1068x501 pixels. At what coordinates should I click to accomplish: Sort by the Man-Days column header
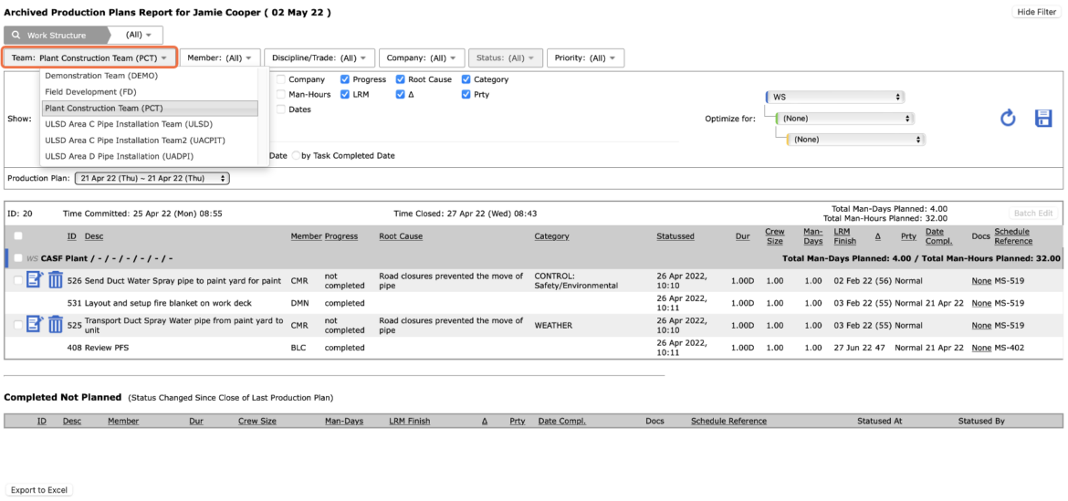(812, 236)
